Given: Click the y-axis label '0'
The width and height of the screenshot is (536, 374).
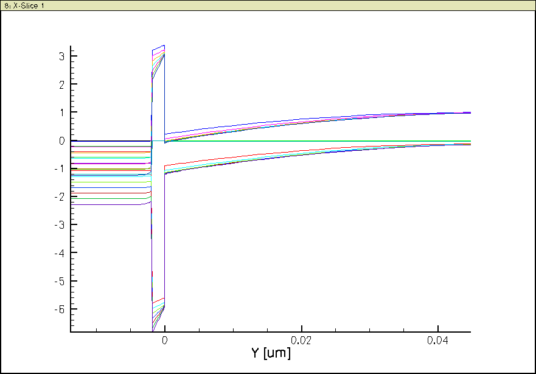Looking at the screenshot, I should [61, 140].
